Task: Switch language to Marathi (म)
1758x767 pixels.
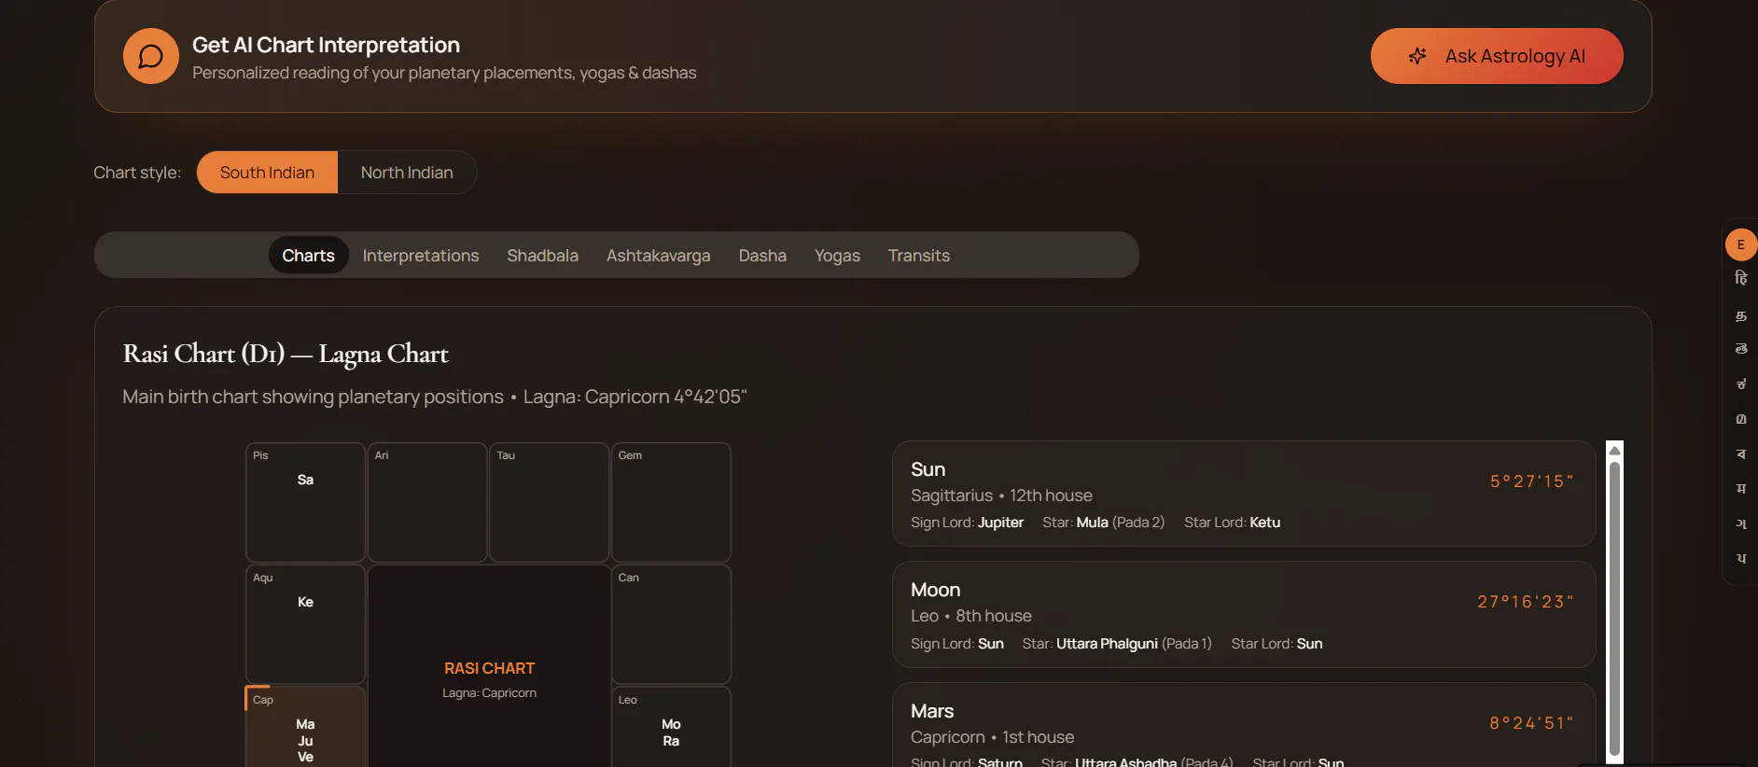Action: point(1740,488)
